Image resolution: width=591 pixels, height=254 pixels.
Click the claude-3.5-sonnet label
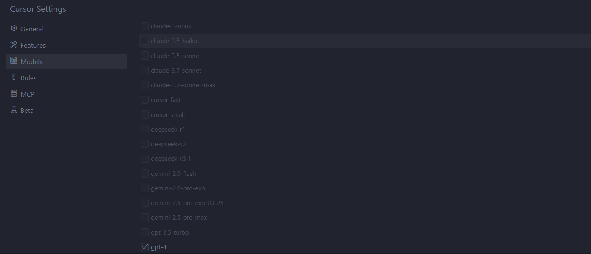(x=176, y=56)
